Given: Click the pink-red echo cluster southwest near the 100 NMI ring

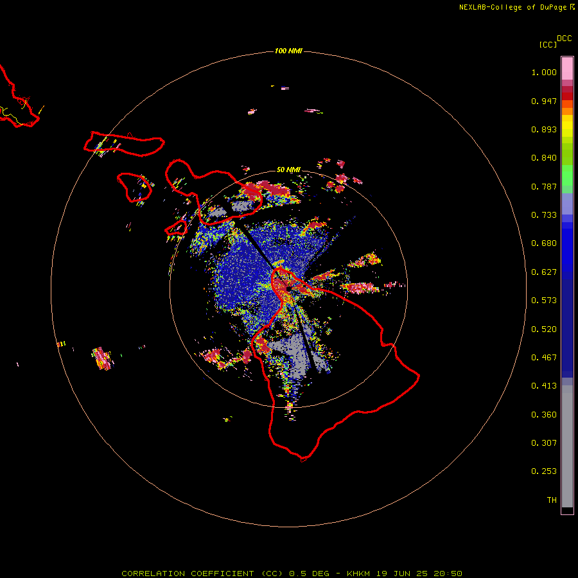Looking at the screenshot, I should tap(101, 358).
